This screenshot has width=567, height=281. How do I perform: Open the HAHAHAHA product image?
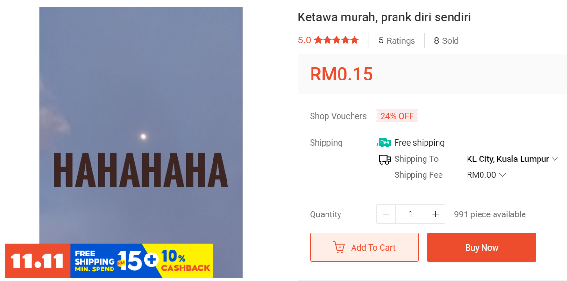pos(141,125)
